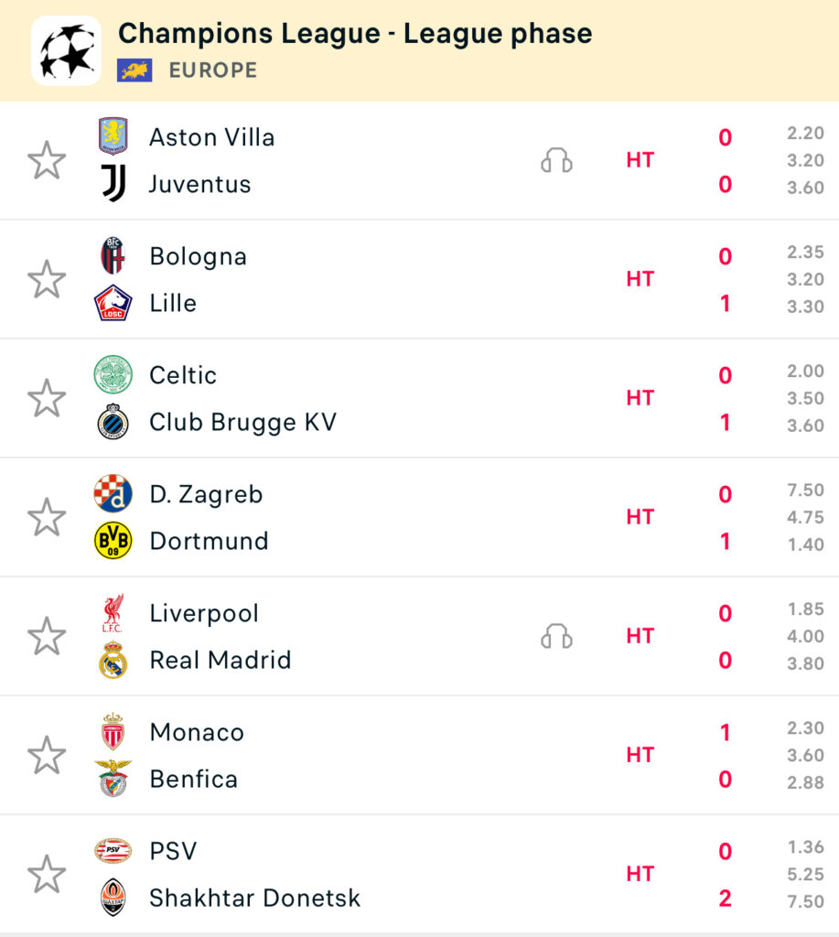This screenshot has width=839, height=937.
Task: Star the Celtic vs Club Brugge match
Action: pos(47,398)
